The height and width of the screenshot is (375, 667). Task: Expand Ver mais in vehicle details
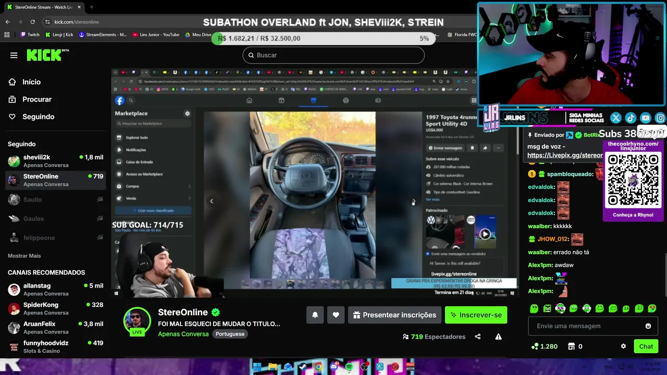coord(433,199)
